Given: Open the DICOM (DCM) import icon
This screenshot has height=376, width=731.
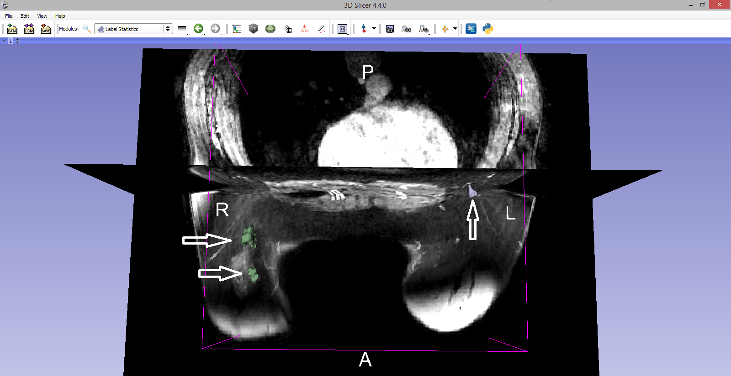Looking at the screenshot, I should [x=29, y=29].
